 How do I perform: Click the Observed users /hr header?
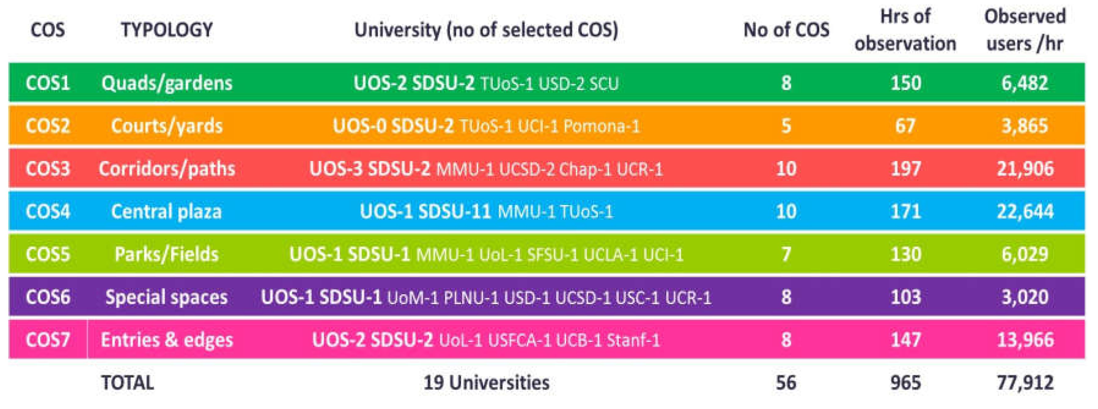tap(1025, 30)
